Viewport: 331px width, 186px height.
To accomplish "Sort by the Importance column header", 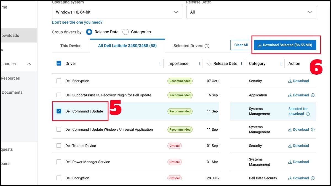I will click(178, 63).
